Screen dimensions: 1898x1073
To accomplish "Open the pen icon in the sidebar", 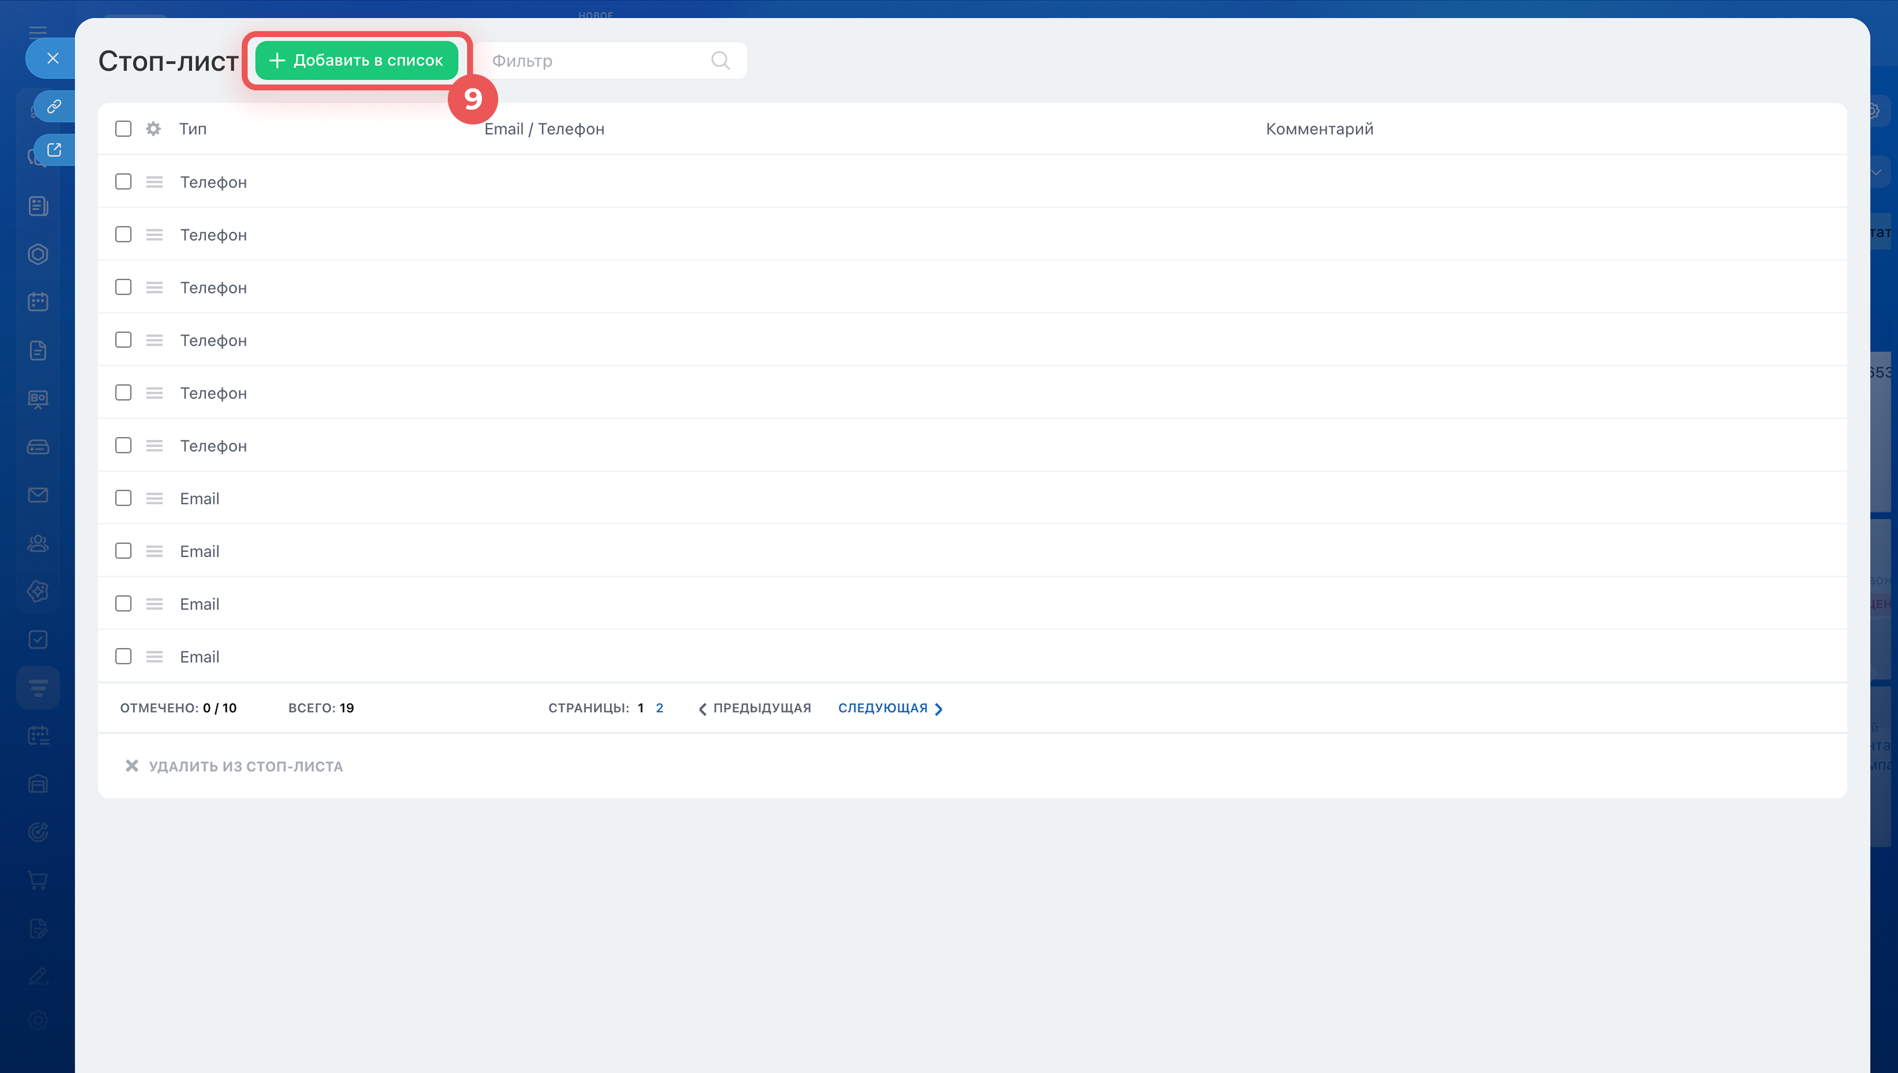I will click(x=39, y=977).
